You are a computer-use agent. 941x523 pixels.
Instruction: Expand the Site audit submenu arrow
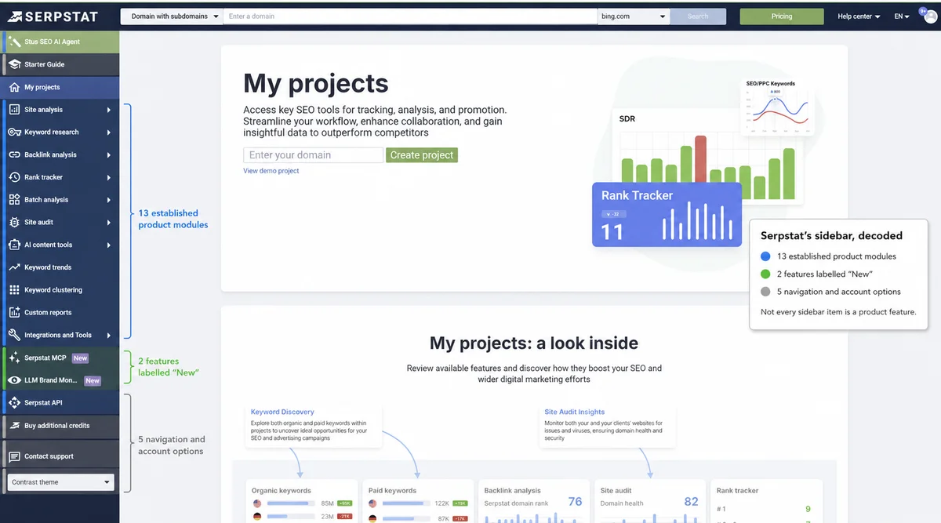click(109, 223)
